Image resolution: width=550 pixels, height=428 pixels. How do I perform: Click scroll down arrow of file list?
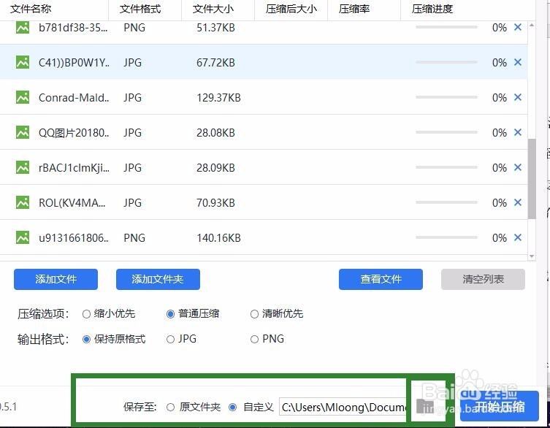point(532,256)
